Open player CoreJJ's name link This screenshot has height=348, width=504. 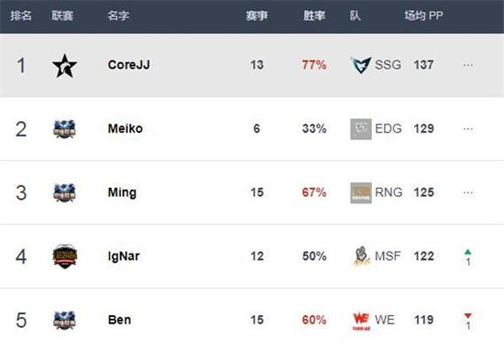point(129,65)
